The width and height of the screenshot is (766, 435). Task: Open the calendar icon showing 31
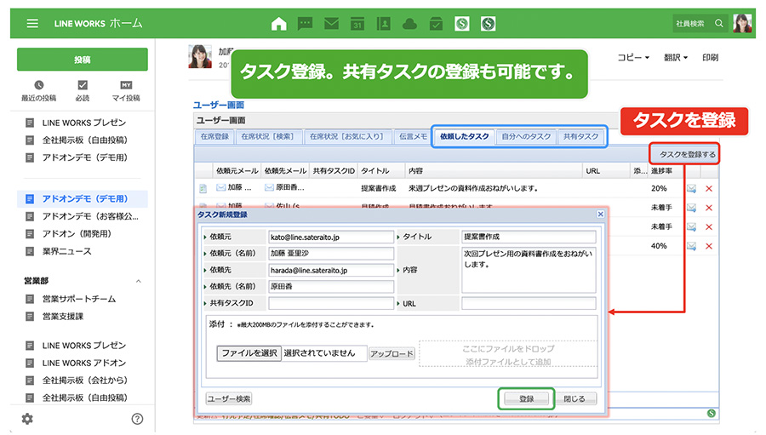(357, 24)
